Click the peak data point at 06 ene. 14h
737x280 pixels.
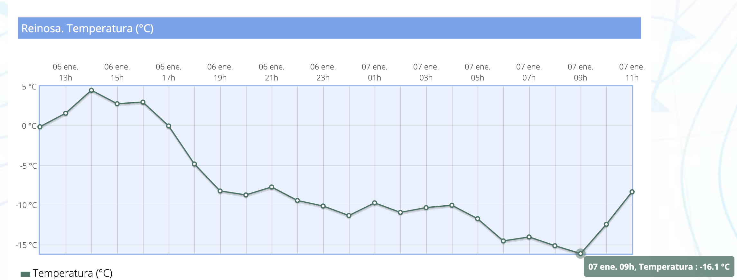tap(91, 90)
